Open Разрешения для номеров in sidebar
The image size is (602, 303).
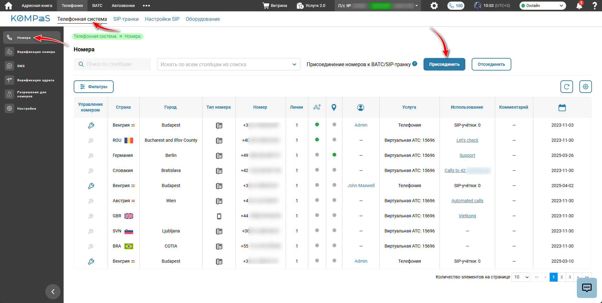[x=32, y=94]
